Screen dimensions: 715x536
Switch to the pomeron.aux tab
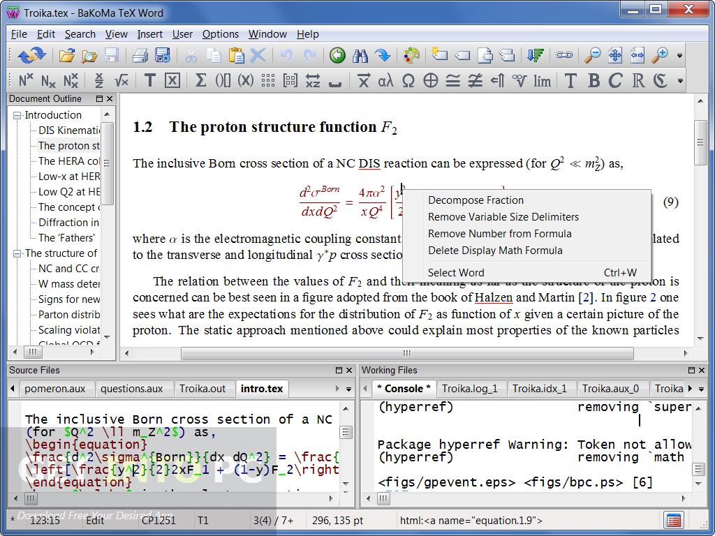click(55, 389)
